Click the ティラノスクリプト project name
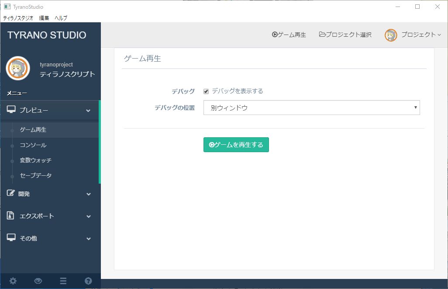448x289 pixels. click(x=67, y=74)
